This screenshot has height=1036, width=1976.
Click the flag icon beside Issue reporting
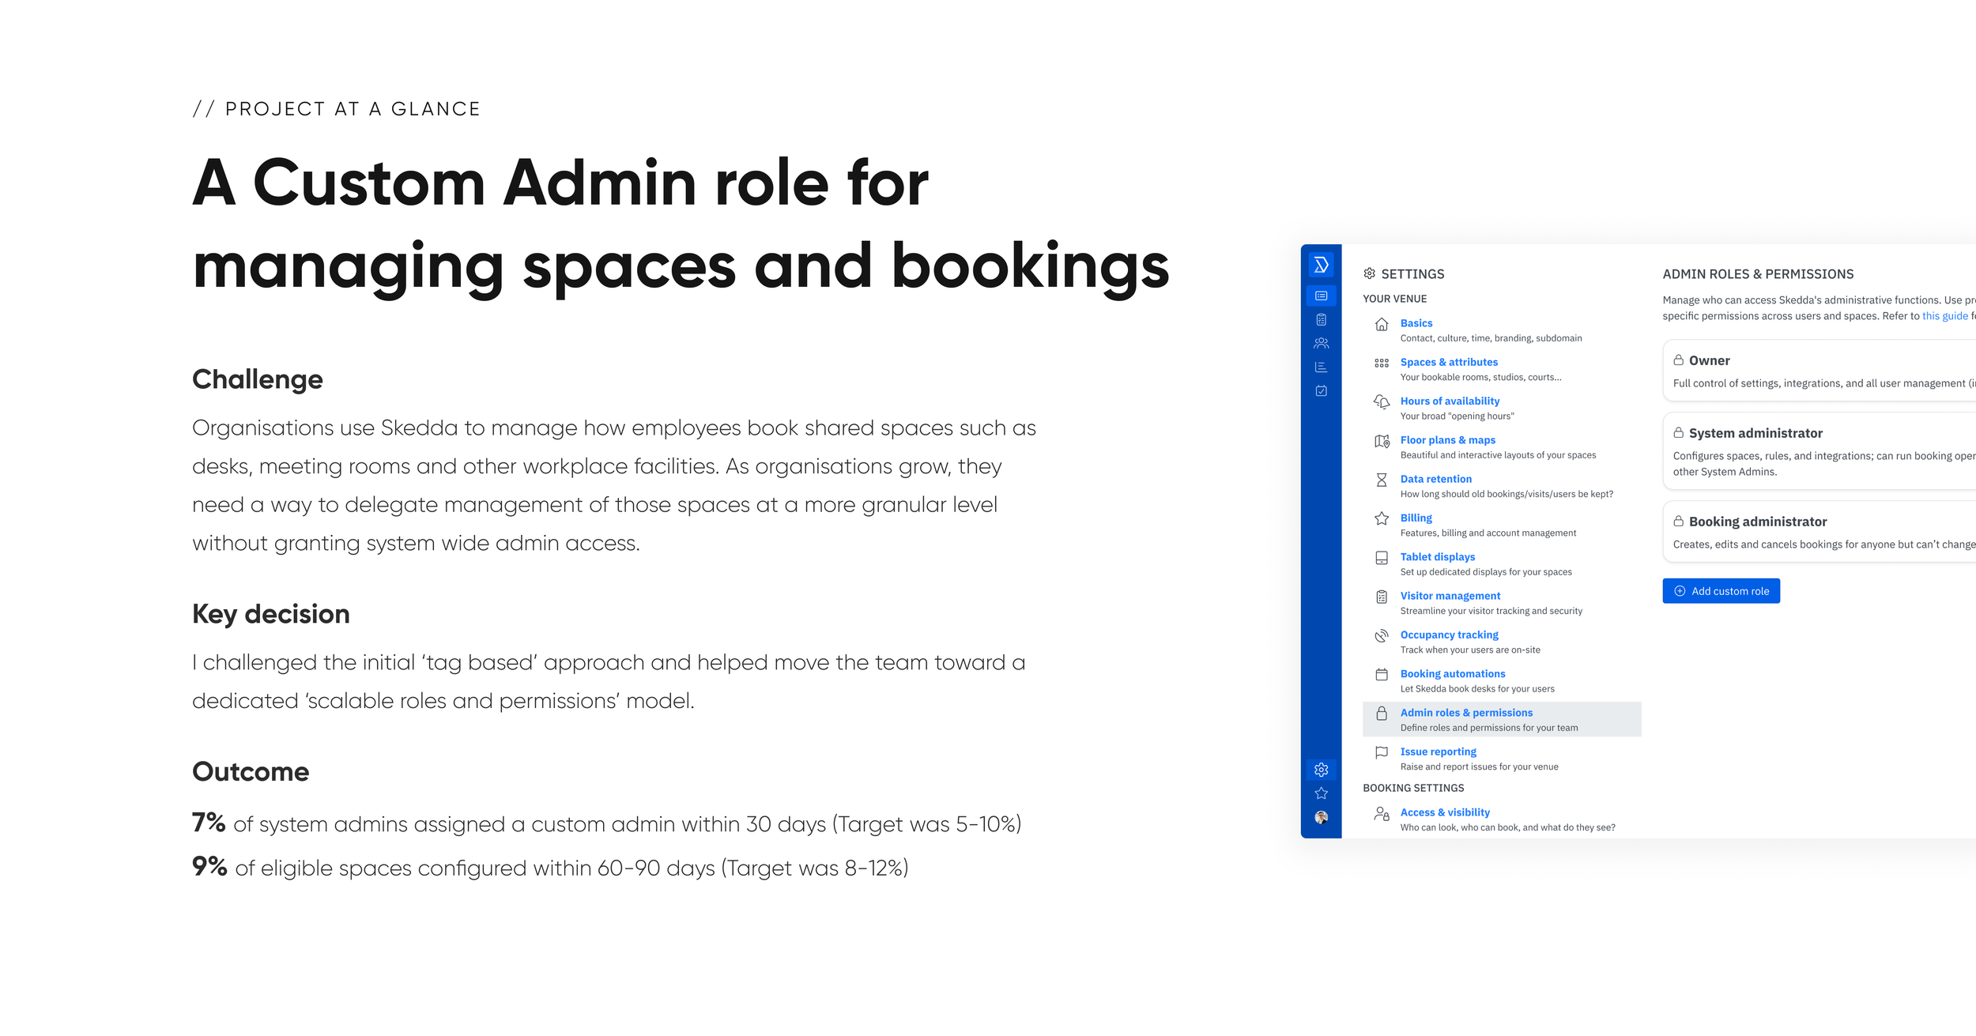click(x=1381, y=752)
